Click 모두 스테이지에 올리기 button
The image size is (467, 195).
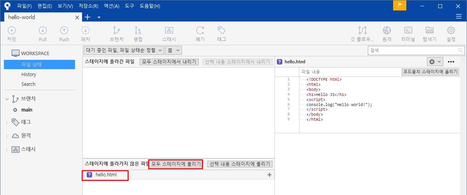[176, 164]
